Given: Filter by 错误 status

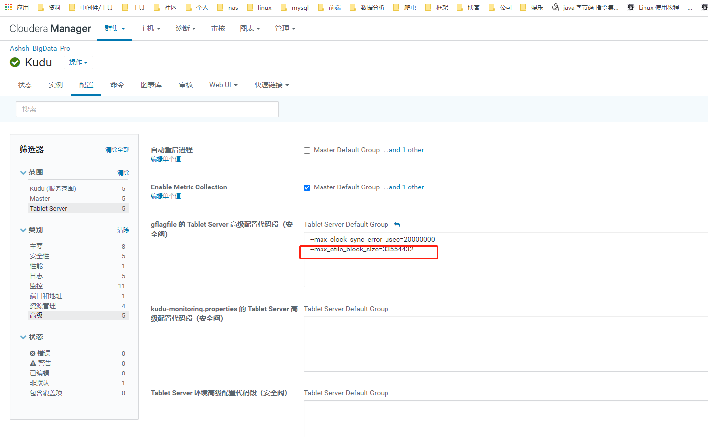Looking at the screenshot, I should [x=78, y=353].
